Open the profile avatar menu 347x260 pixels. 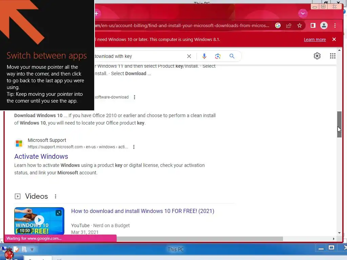[x=324, y=26]
